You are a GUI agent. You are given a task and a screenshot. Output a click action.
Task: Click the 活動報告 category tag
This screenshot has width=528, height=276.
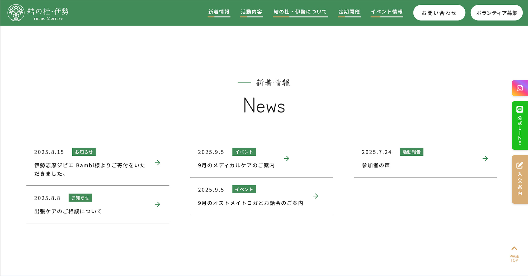[x=411, y=152]
